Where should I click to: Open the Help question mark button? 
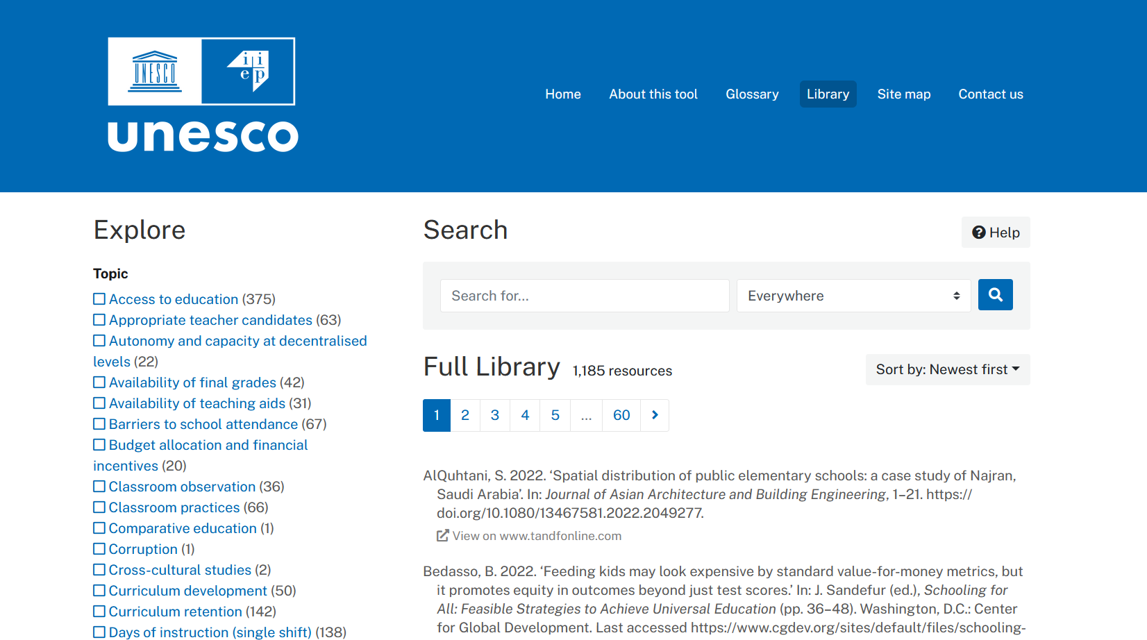(996, 233)
